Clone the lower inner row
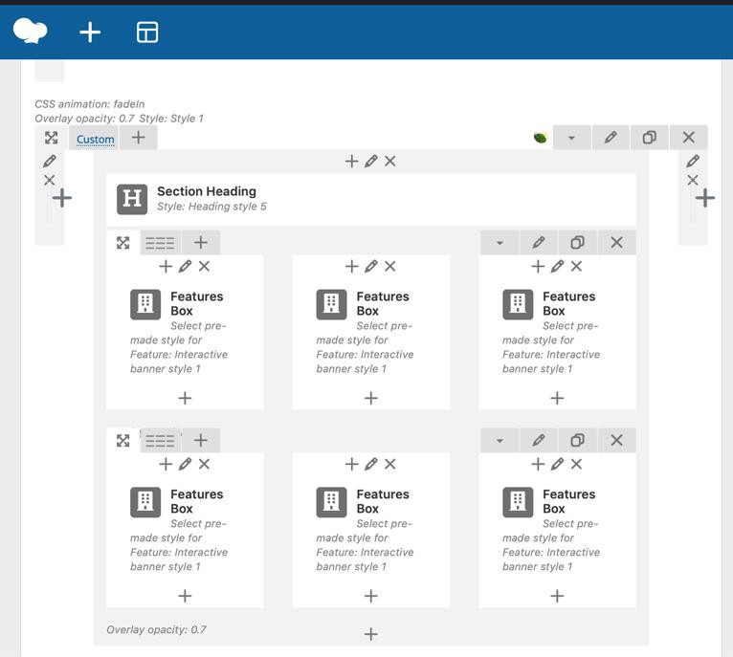Viewport: 733px width, 657px height. click(577, 440)
